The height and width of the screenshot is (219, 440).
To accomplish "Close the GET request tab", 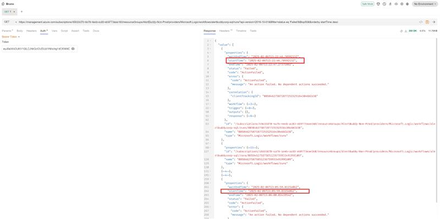I will (x=14, y=12).
